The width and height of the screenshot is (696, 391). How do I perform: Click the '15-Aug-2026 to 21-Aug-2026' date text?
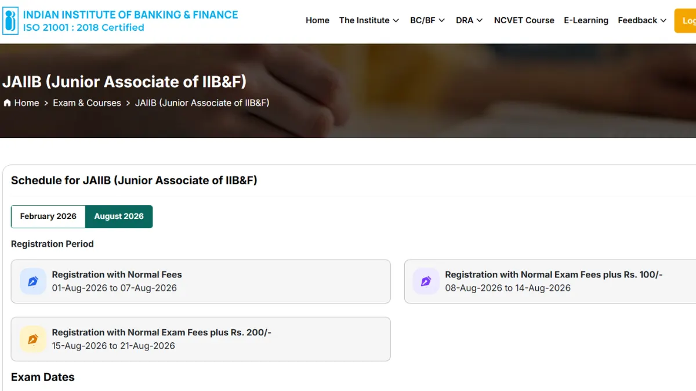coord(114,346)
